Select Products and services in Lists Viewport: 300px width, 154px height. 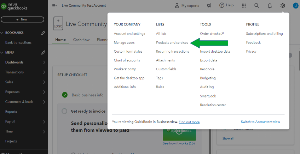click(x=172, y=42)
